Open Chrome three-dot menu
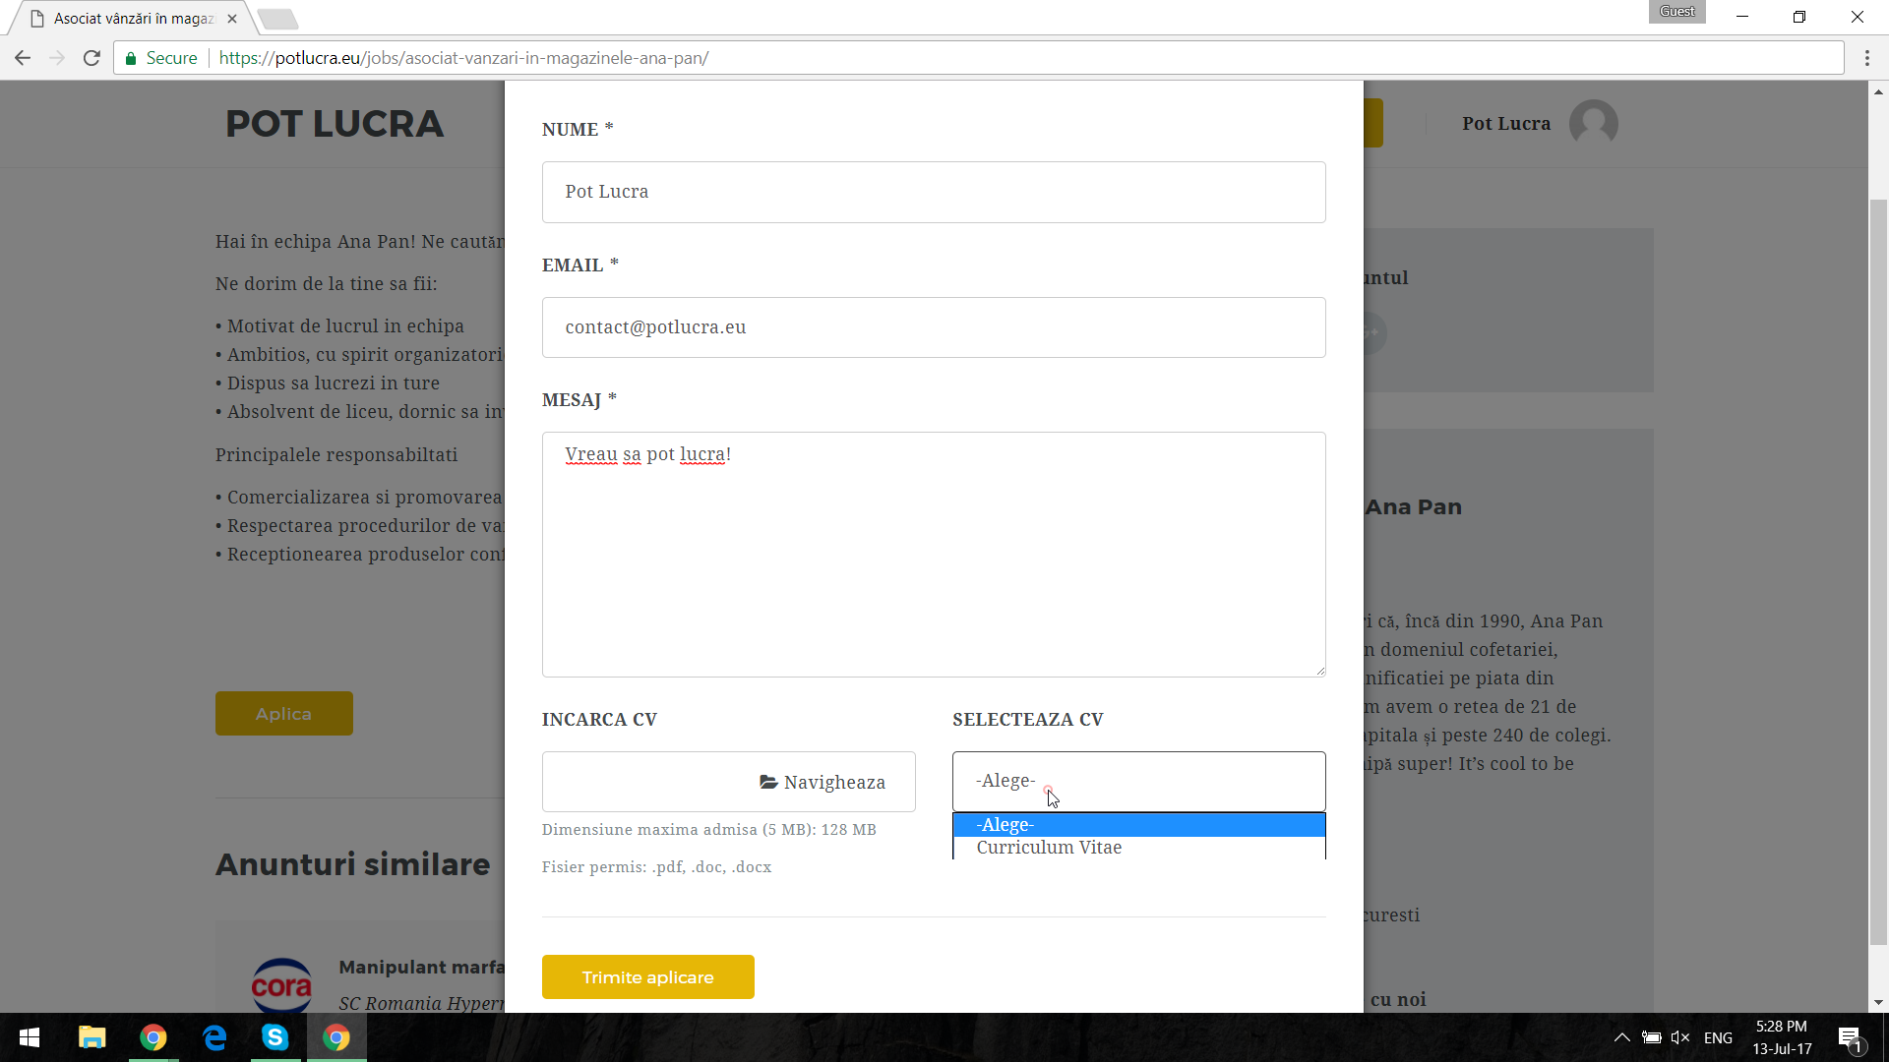Image resolution: width=1889 pixels, height=1062 pixels. (1866, 58)
